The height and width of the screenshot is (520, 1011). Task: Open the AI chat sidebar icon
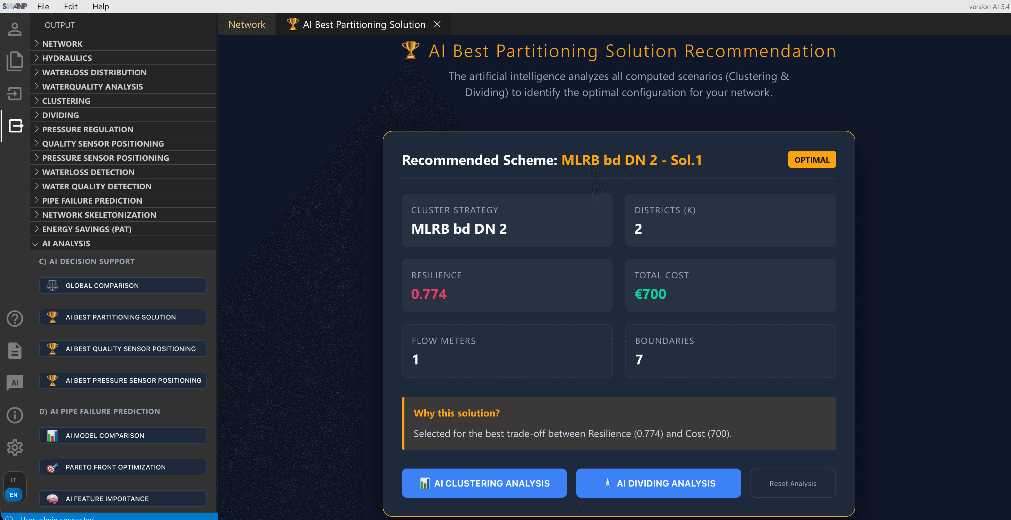click(x=15, y=383)
